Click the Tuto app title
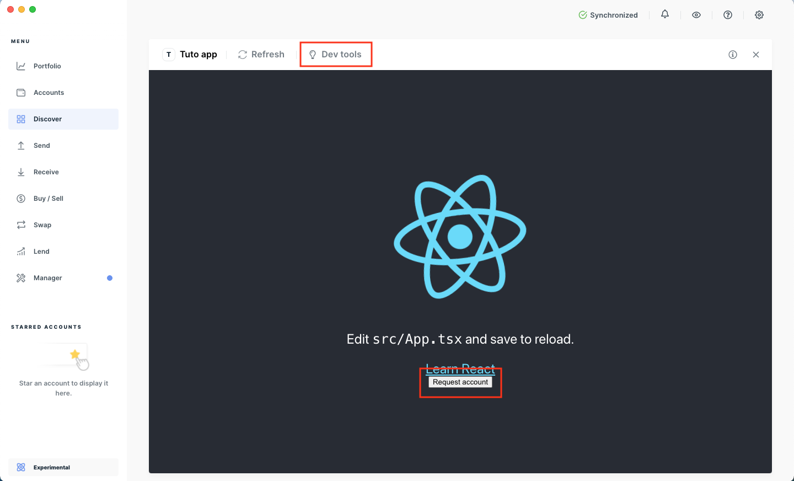 [198, 54]
